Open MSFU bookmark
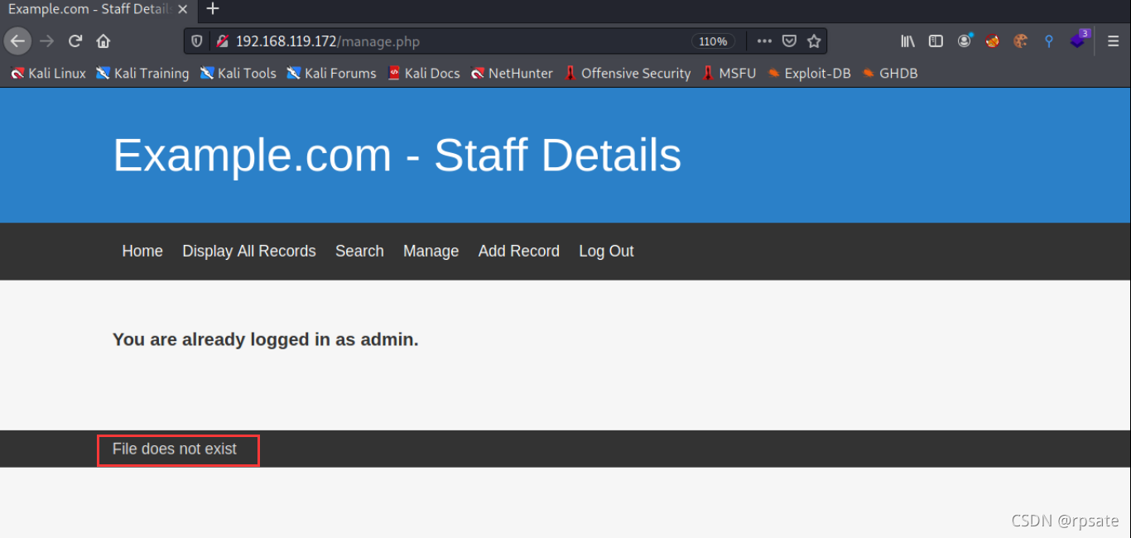Viewport: 1131px width, 538px height. click(729, 73)
